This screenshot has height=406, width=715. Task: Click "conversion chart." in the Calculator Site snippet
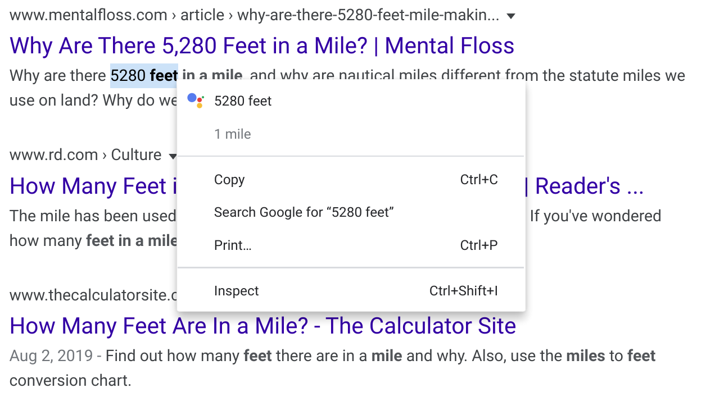70,381
